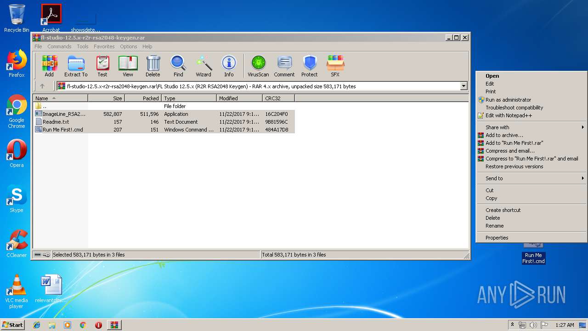Choose Edit with Notepad++
The height and width of the screenshot is (331, 588).
531,115
